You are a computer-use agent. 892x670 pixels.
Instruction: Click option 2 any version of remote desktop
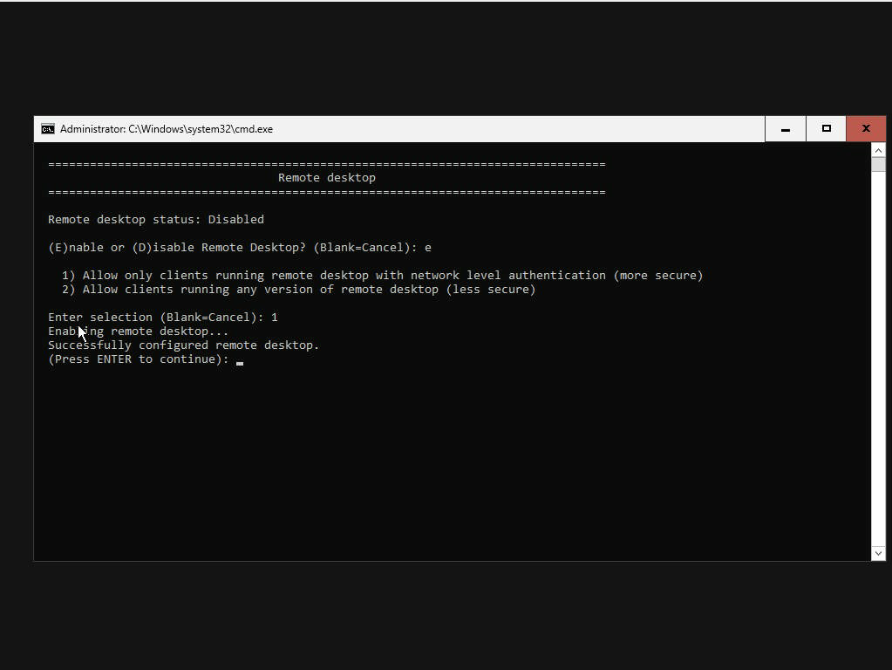(x=298, y=290)
